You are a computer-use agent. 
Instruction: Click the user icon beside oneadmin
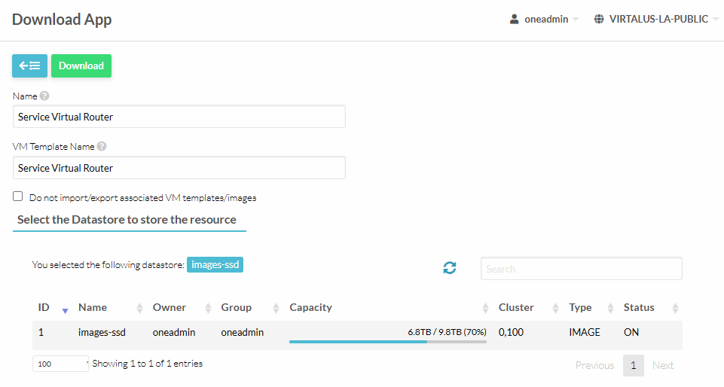point(515,20)
